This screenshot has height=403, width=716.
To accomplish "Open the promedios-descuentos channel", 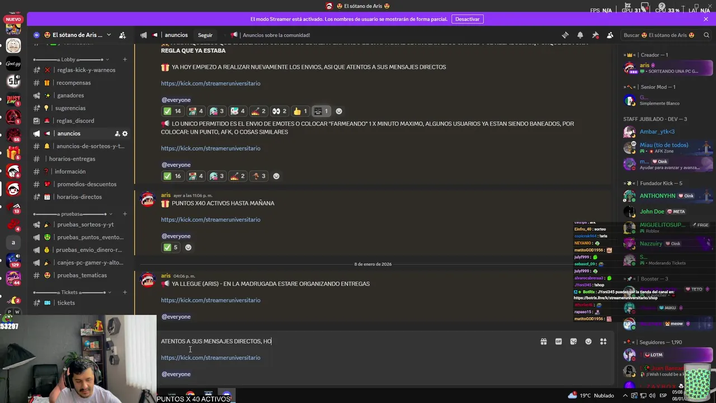I will point(81,184).
